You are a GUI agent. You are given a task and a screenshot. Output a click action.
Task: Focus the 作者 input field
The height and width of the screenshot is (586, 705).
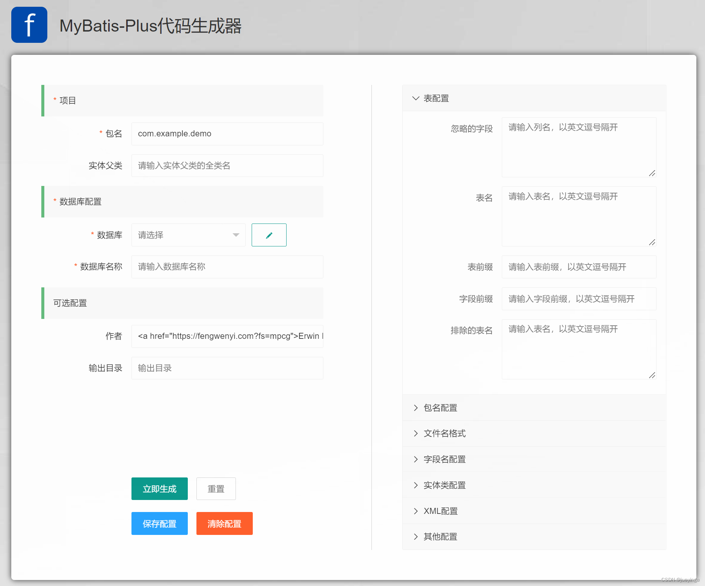tap(227, 336)
